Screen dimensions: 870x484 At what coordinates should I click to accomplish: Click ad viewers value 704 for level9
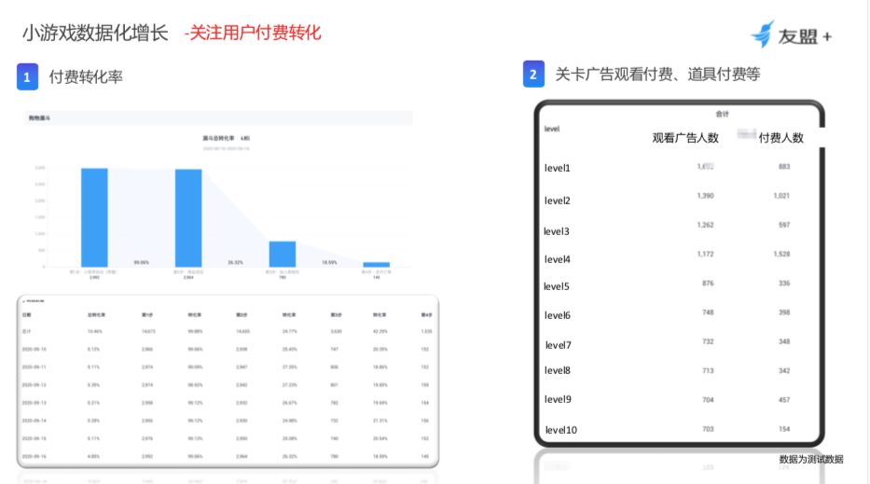pyautogui.click(x=708, y=400)
